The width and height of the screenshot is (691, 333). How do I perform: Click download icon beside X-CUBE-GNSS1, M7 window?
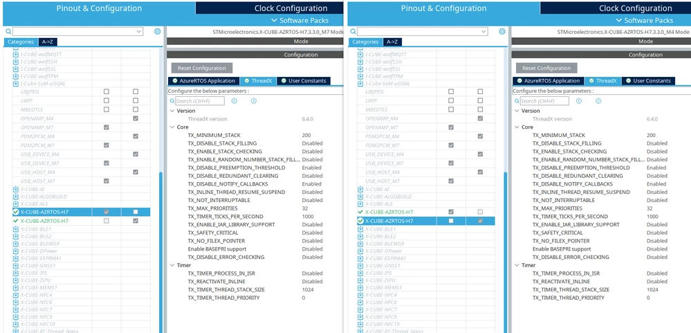(x=16, y=266)
